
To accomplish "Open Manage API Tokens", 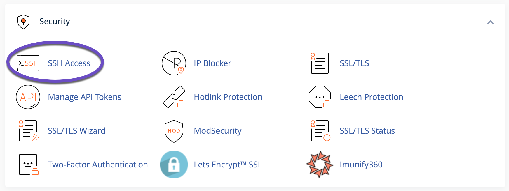I will (x=85, y=97).
